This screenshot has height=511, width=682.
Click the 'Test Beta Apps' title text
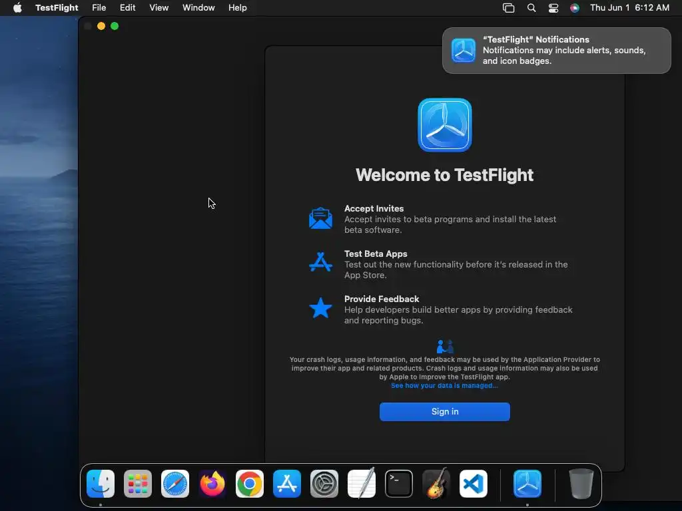[x=376, y=254]
